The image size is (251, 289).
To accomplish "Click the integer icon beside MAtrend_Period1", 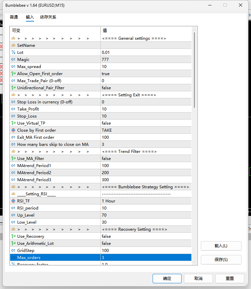I will click(x=13, y=165).
